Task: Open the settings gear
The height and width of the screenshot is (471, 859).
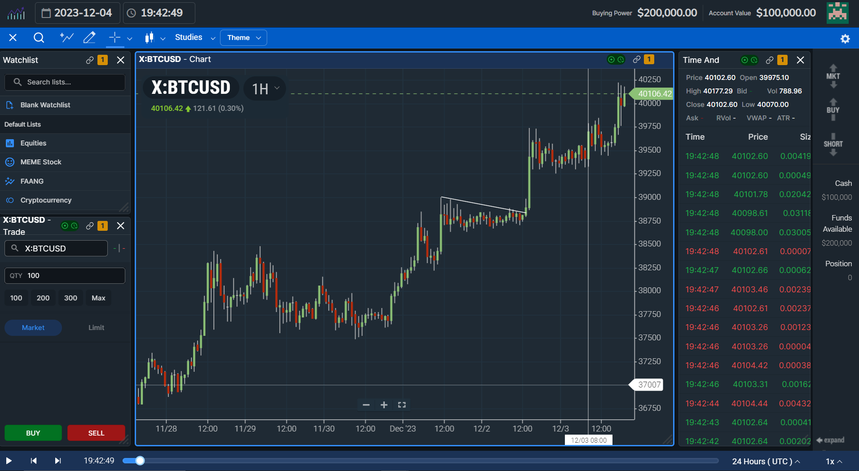Action: click(846, 38)
